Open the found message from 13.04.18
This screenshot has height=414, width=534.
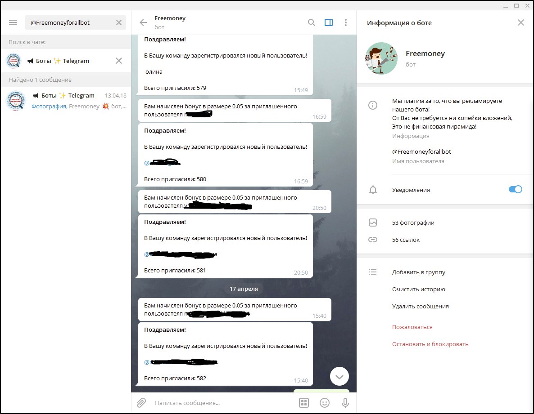(x=66, y=101)
